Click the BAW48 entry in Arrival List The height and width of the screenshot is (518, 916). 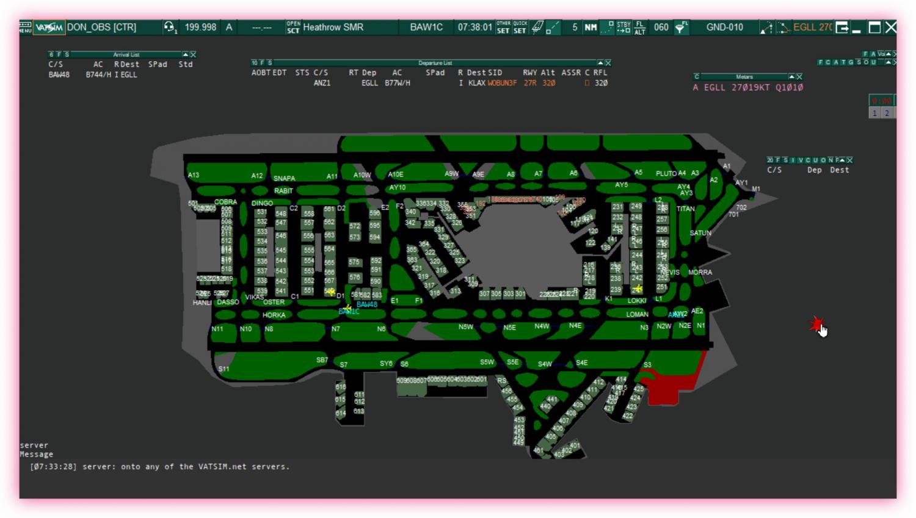point(59,75)
